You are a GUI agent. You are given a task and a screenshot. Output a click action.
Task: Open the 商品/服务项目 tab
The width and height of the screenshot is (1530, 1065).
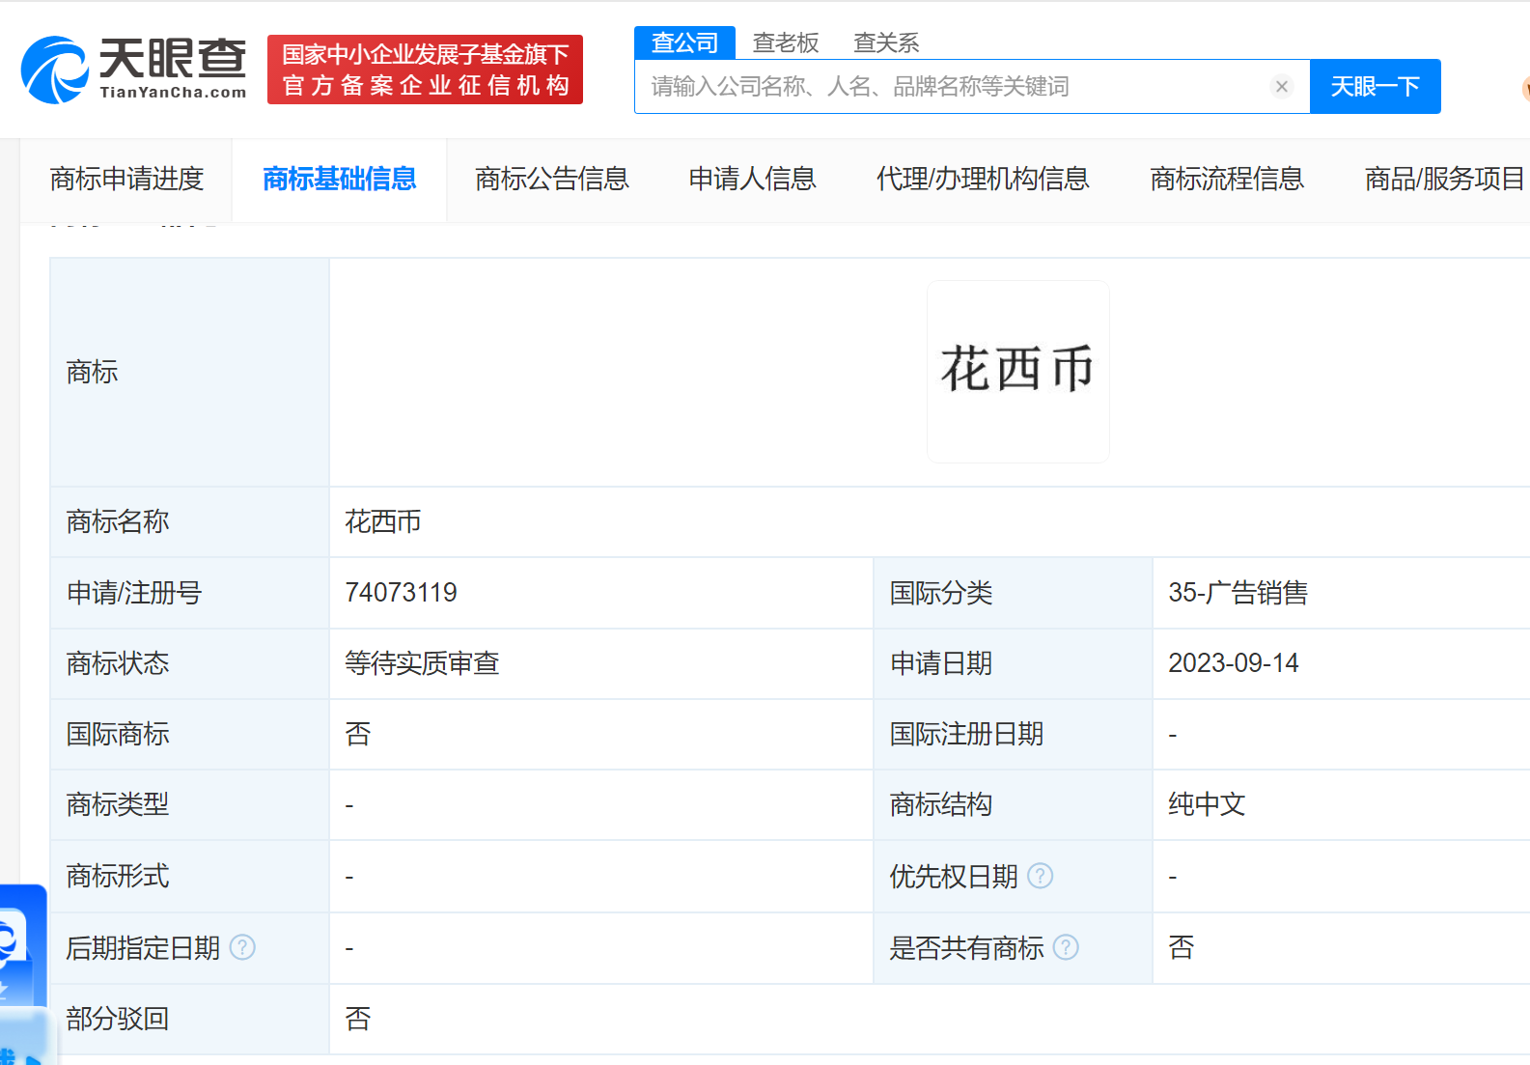pyautogui.click(x=1443, y=179)
